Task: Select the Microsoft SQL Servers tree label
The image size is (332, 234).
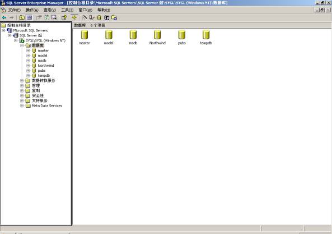Action: point(30,30)
